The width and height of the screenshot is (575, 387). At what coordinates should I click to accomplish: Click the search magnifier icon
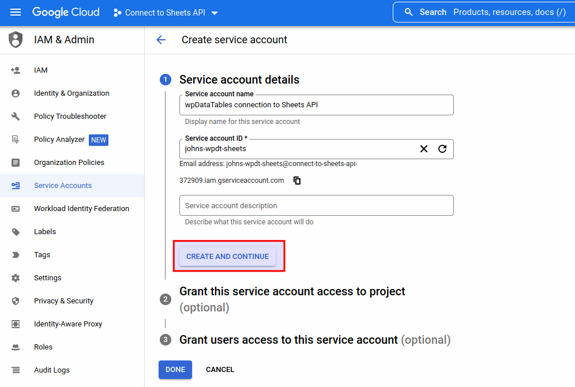point(408,12)
